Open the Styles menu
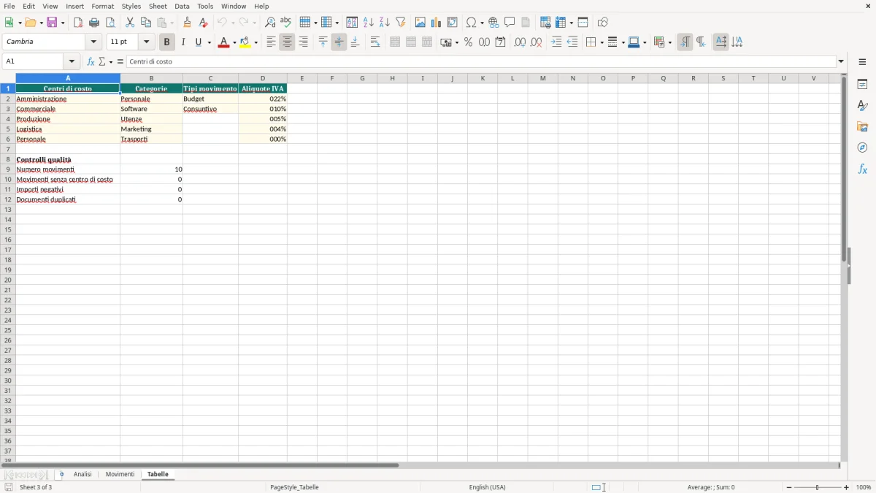This screenshot has width=876, height=493. 131,6
